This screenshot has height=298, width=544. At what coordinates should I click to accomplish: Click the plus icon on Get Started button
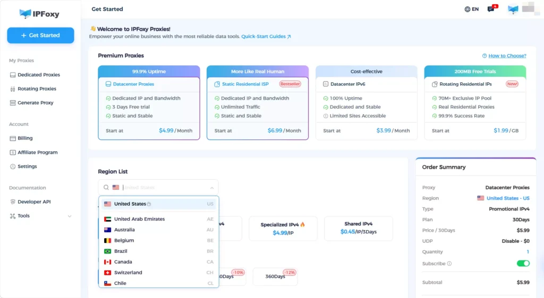pos(23,36)
